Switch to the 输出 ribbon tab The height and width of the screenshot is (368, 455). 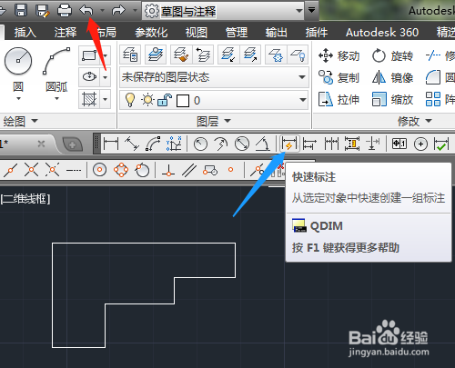point(276,32)
